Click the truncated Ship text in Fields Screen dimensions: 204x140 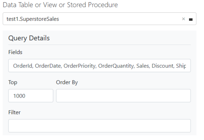click(x=181, y=66)
